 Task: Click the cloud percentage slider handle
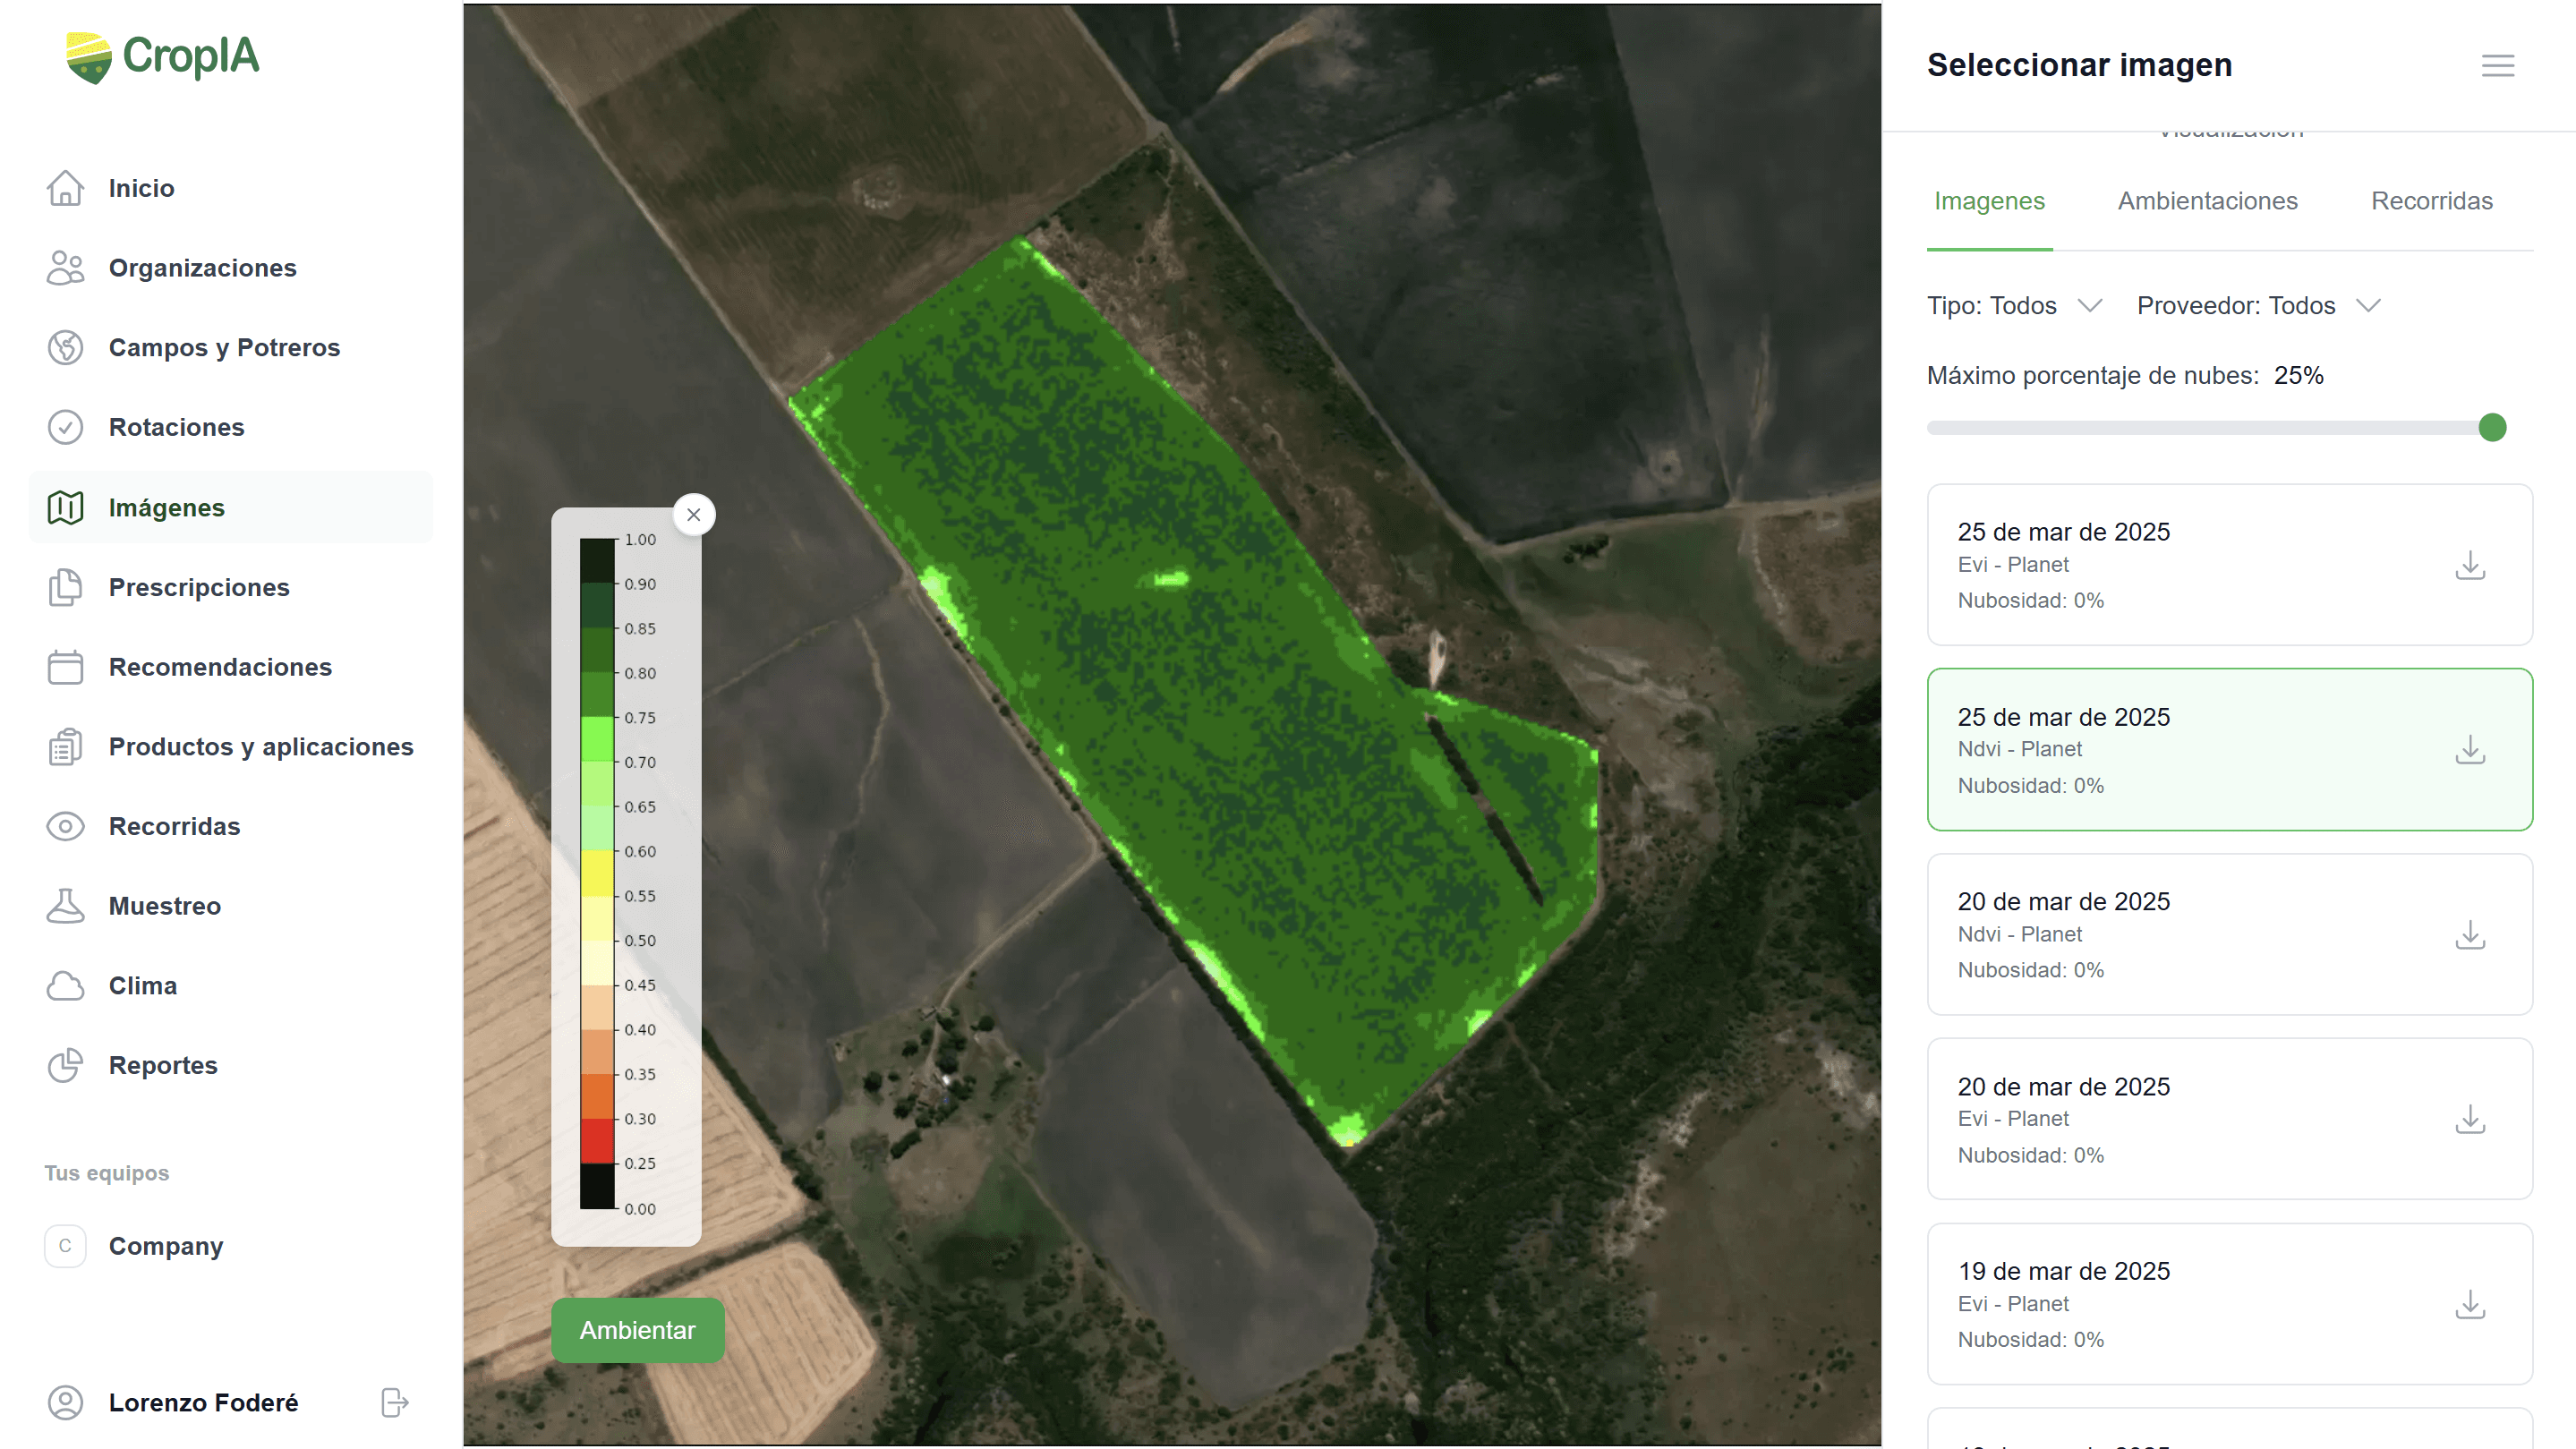pyautogui.click(x=2492, y=428)
